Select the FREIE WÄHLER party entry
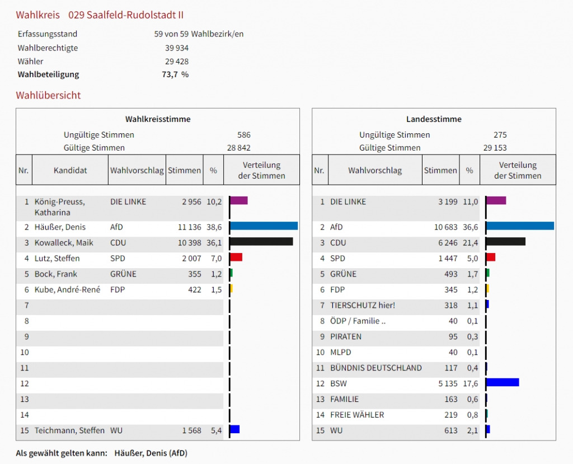The height and width of the screenshot is (464, 573). 357,415
